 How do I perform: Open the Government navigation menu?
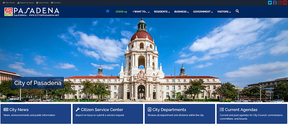[x=203, y=12]
